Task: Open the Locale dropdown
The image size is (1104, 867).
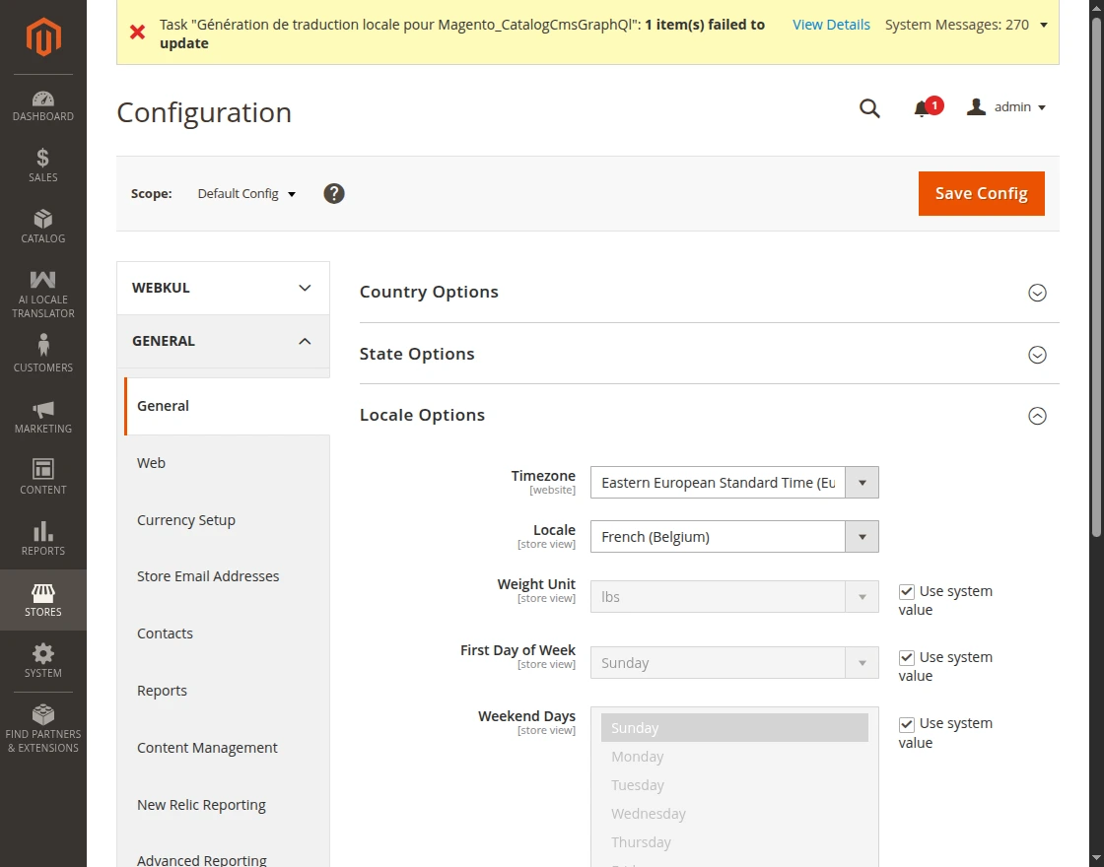Action: click(x=733, y=537)
